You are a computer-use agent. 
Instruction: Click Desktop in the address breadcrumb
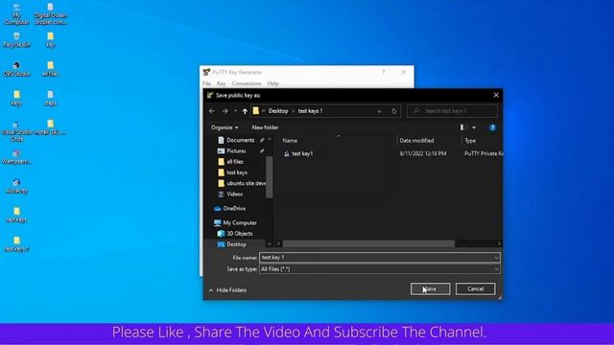278,111
